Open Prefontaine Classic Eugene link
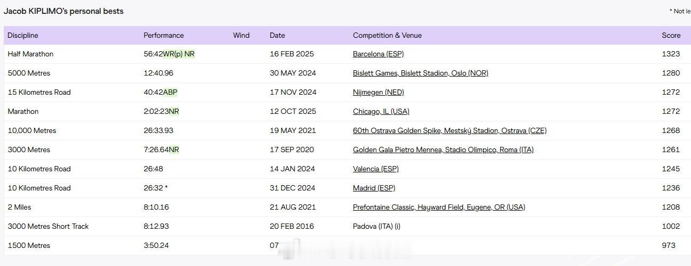 coord(439,207)
